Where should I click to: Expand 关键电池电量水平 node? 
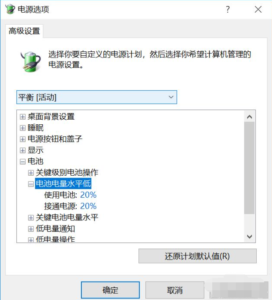[x=31, y=218]
